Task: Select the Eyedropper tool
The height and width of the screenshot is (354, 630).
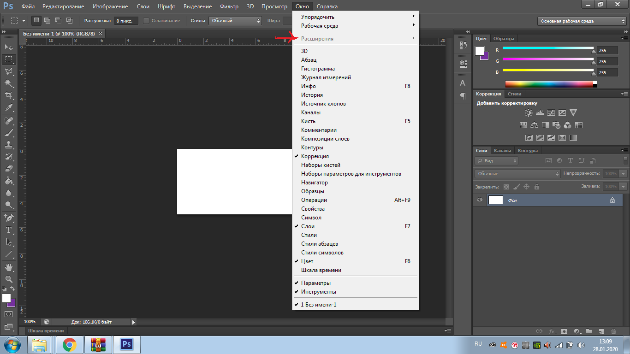Action: coord(9,108)
